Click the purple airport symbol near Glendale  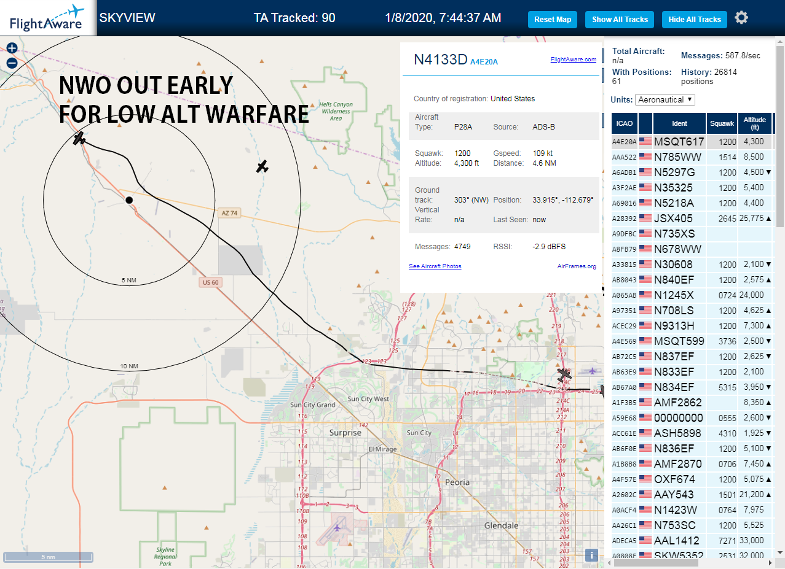[x=337, y=527]
